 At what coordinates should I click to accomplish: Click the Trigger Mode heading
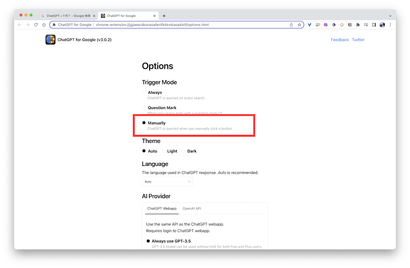159,82
